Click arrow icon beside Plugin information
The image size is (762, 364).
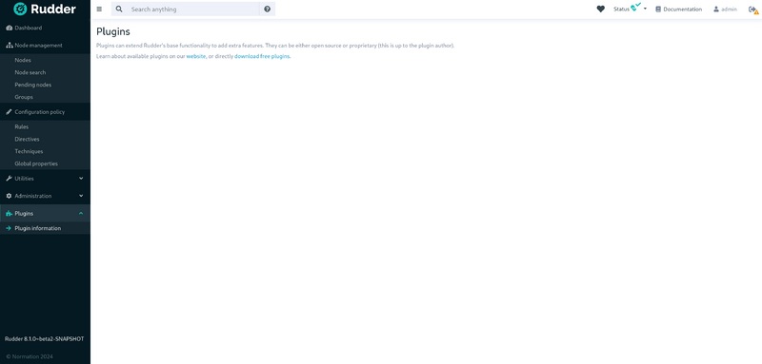9,228
